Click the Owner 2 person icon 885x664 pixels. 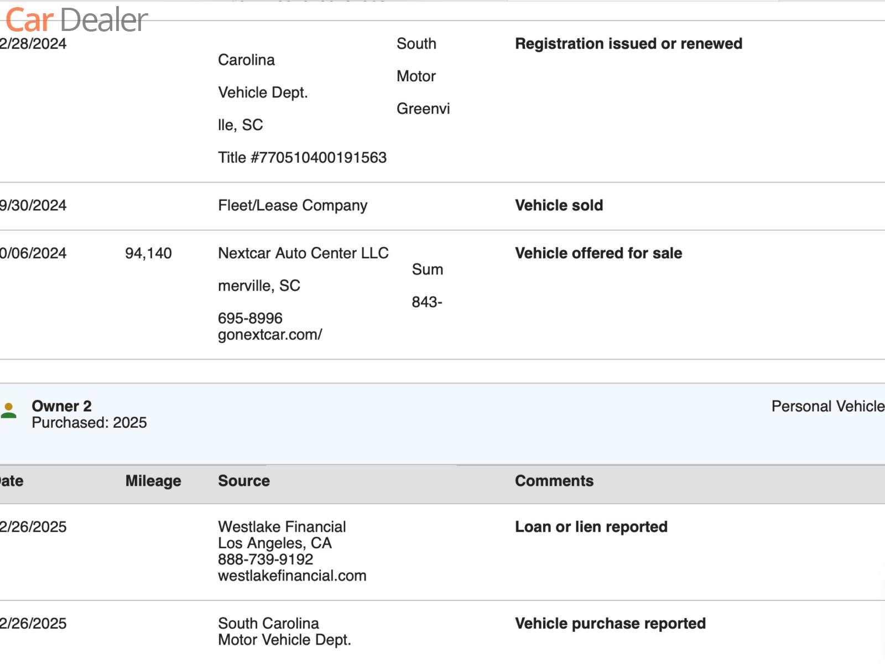click(x=9, y=411)
